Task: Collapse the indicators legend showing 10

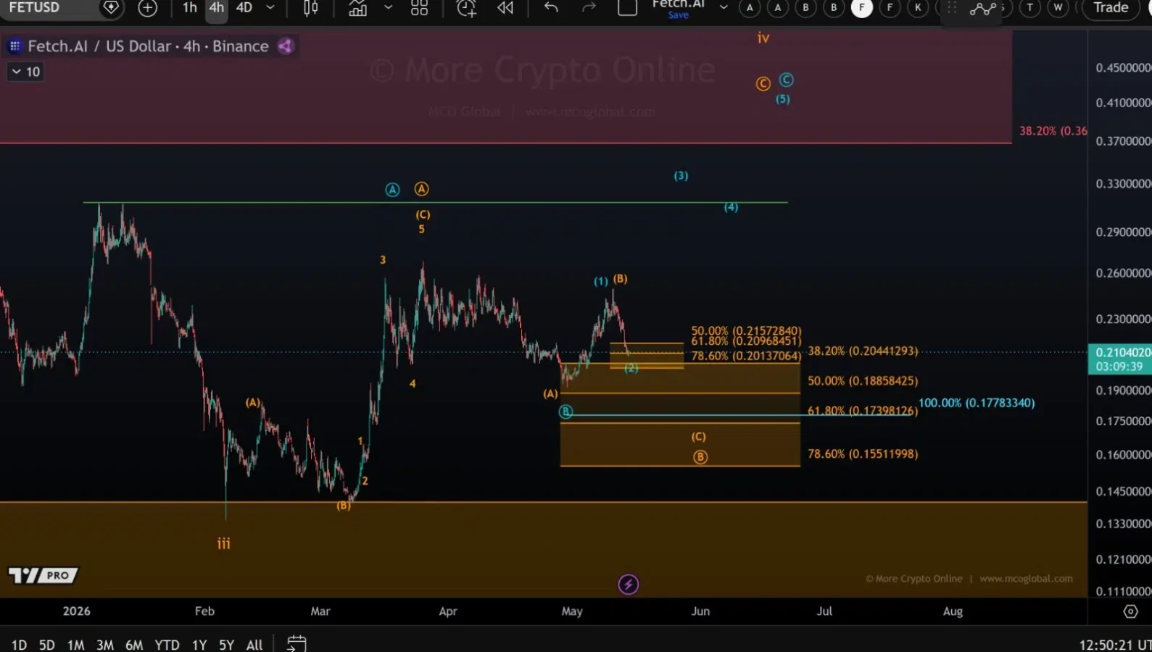Action: pyautogui.click(x=25, y=72)
